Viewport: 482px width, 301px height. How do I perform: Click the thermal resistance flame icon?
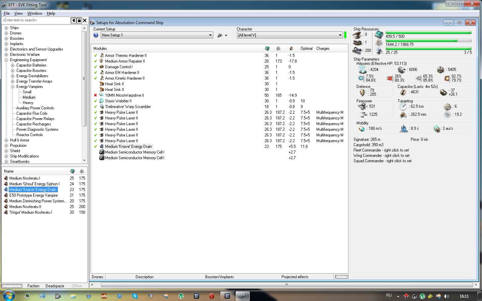[x=390, y=78]
